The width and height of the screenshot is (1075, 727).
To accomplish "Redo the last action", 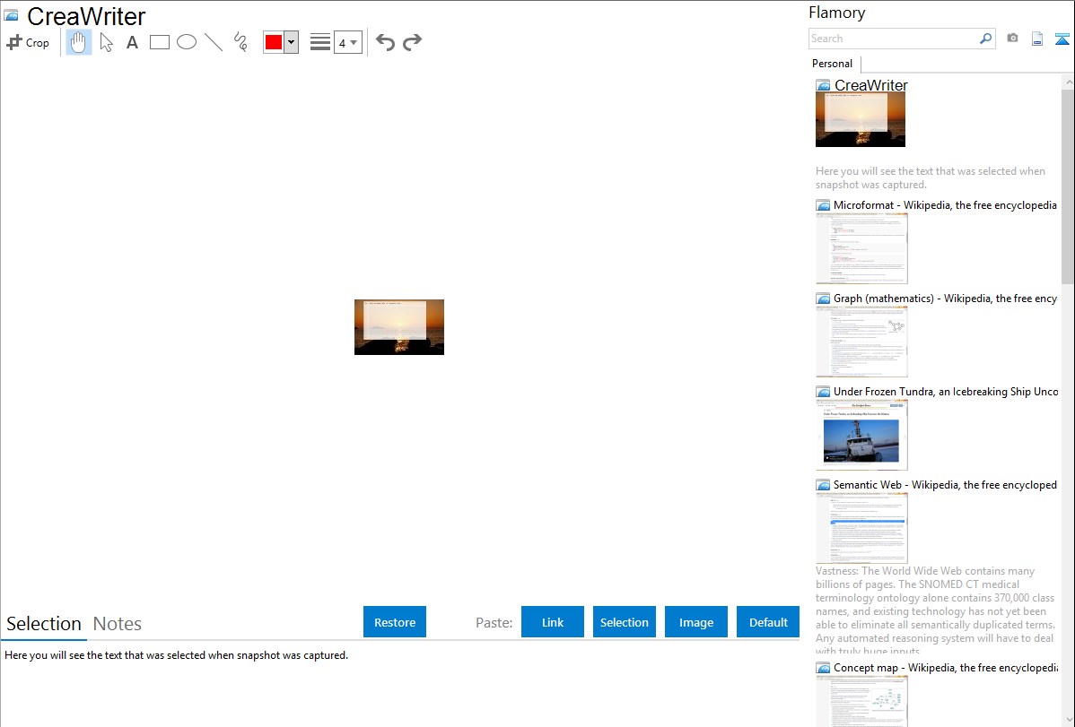I will coord(412,42).
